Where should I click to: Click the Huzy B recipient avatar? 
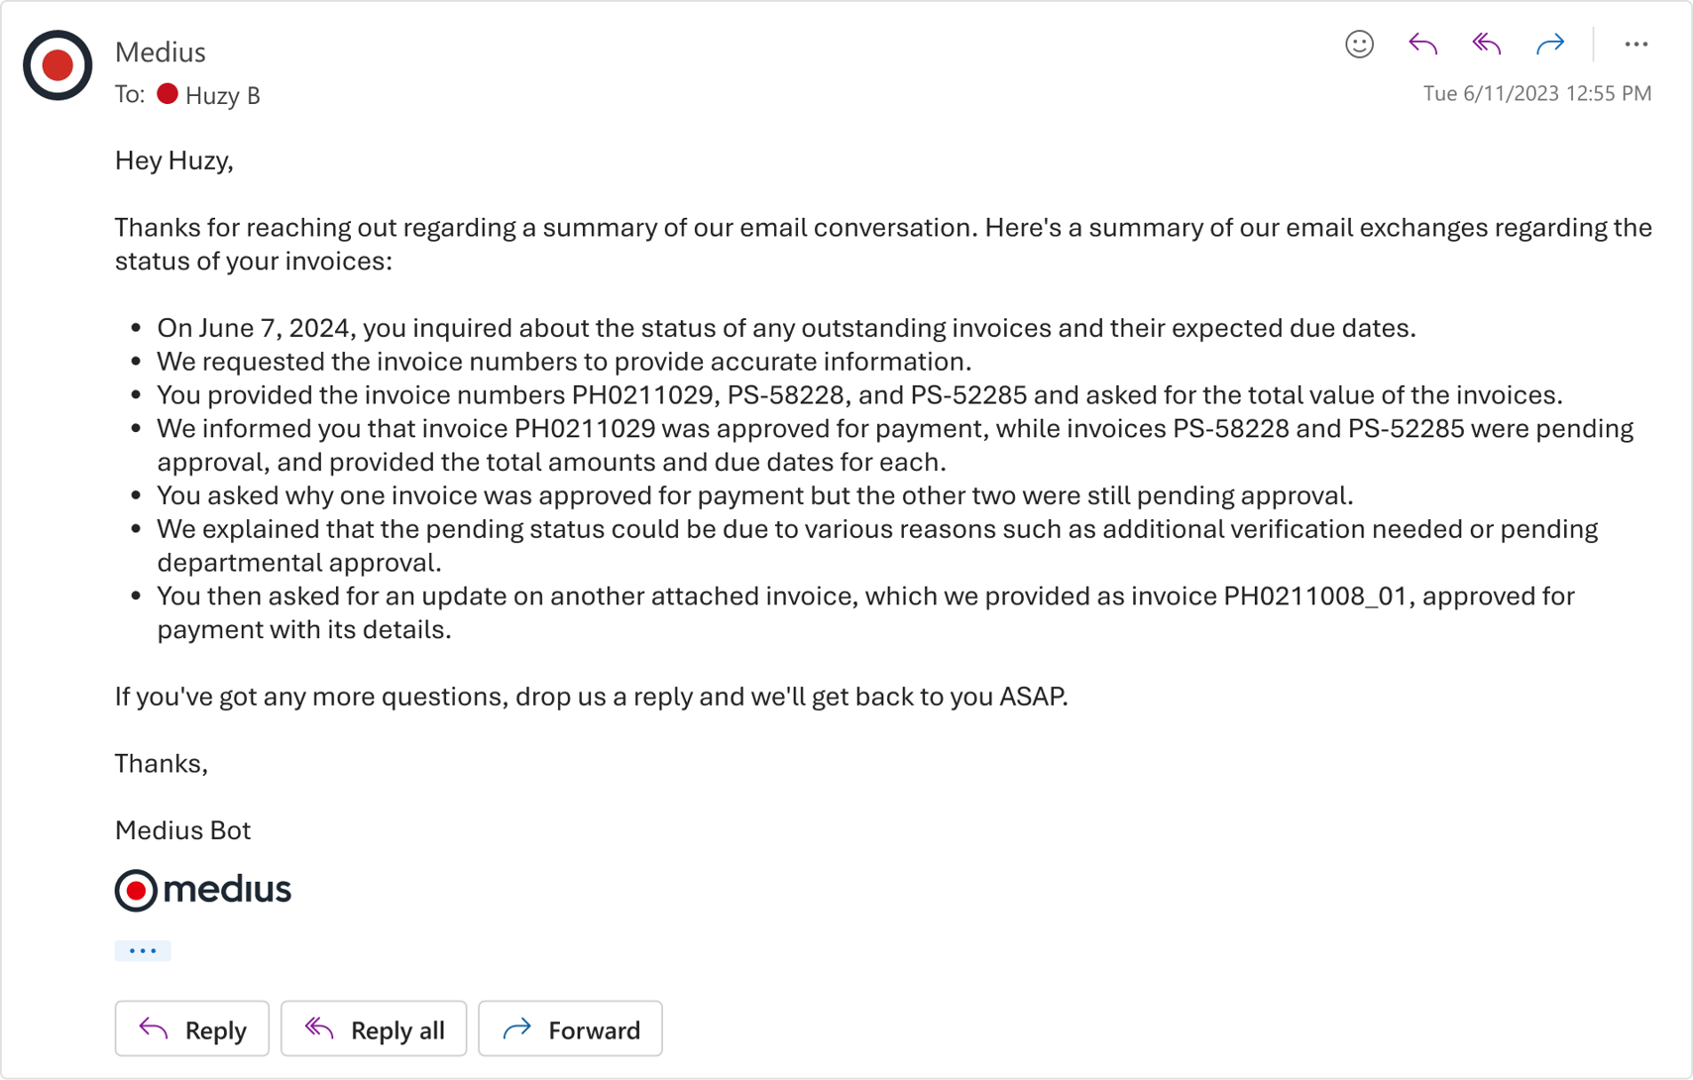click(169, 94)
